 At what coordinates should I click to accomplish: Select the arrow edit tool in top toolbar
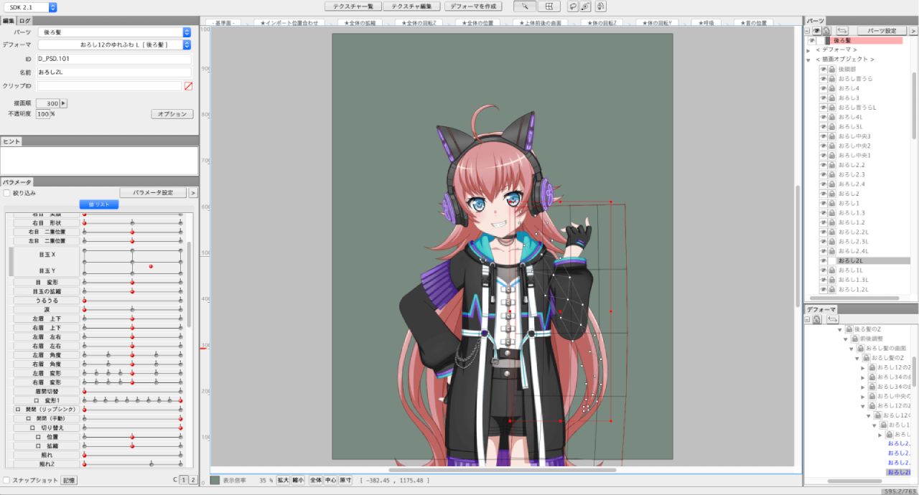coord(525,6)
